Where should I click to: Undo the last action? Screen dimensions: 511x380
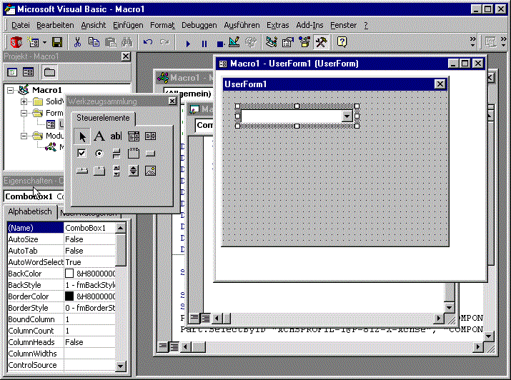coord(148,42)
